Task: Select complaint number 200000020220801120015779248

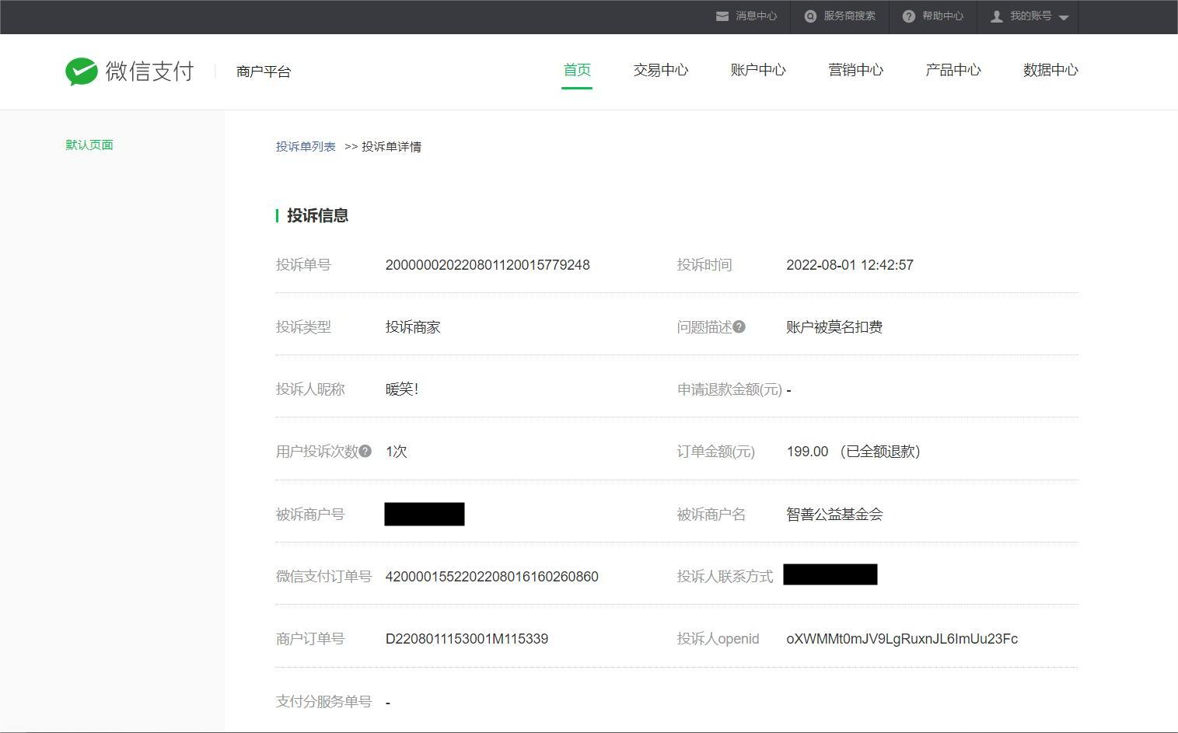Action: pos(488,265)
